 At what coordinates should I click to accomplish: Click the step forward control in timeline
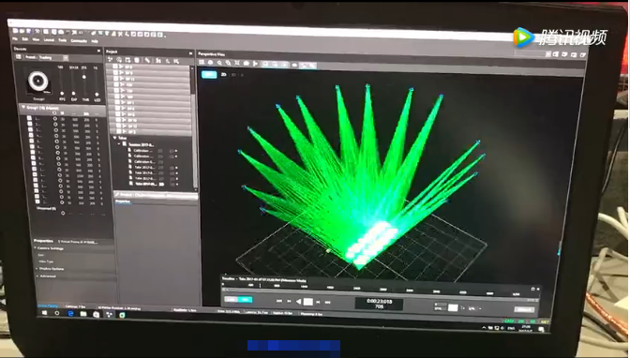click(318, 302)
